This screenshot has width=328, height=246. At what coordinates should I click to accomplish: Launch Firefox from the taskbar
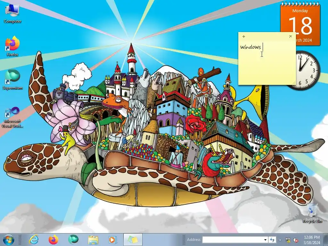click(53, 240)
